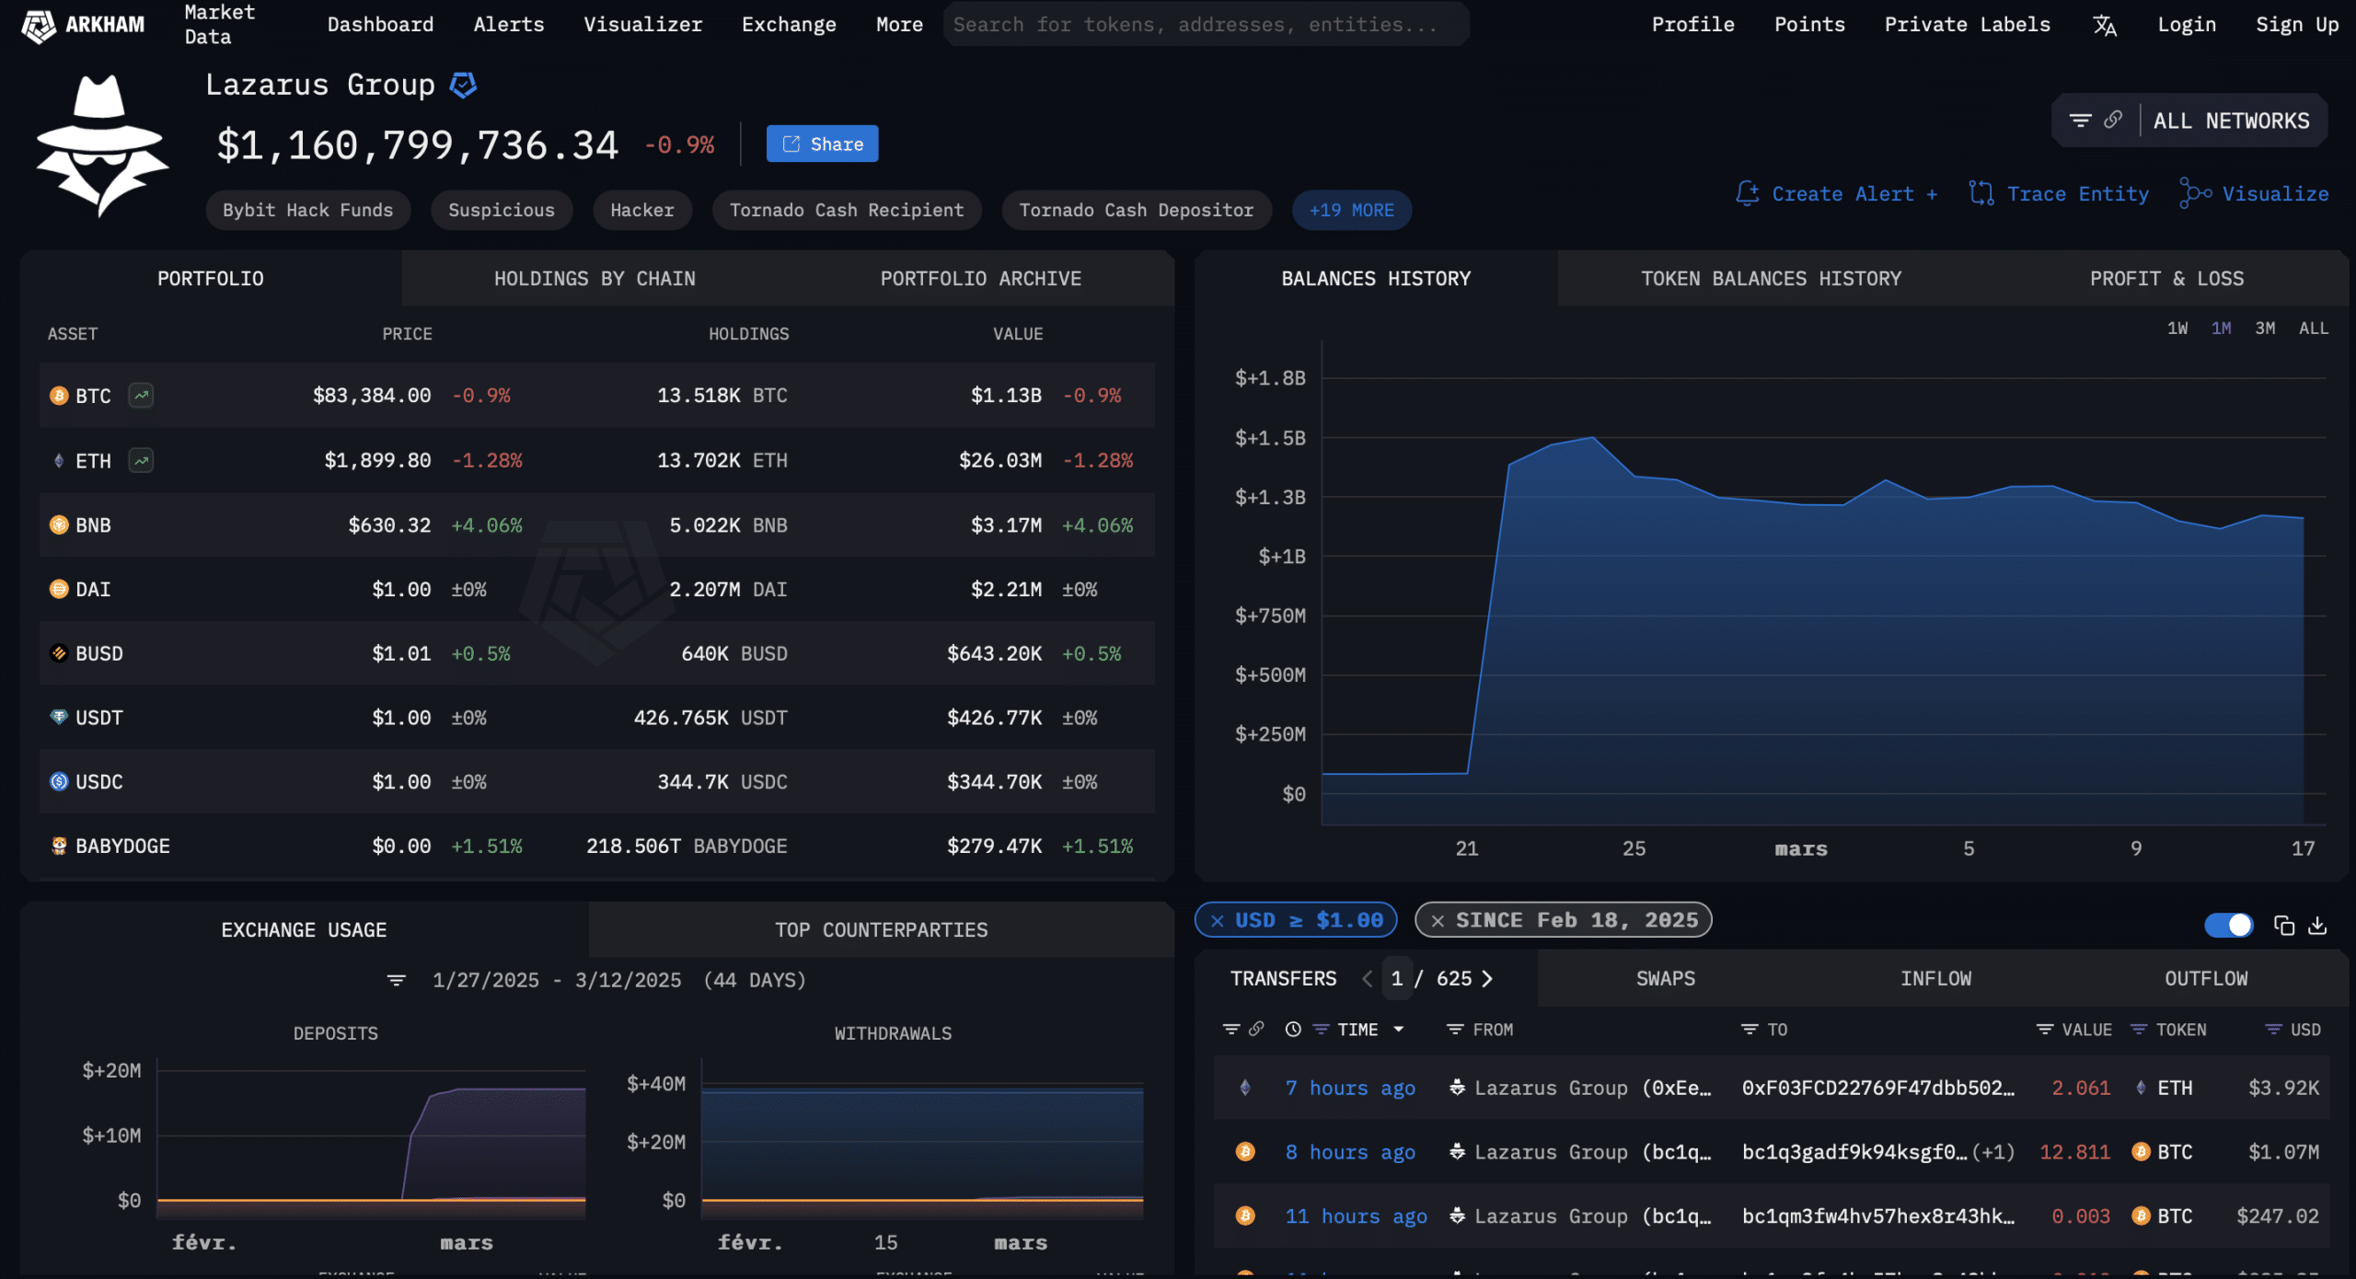
Task: Open the Profit & Loss tab
Action: point(2166,279)
